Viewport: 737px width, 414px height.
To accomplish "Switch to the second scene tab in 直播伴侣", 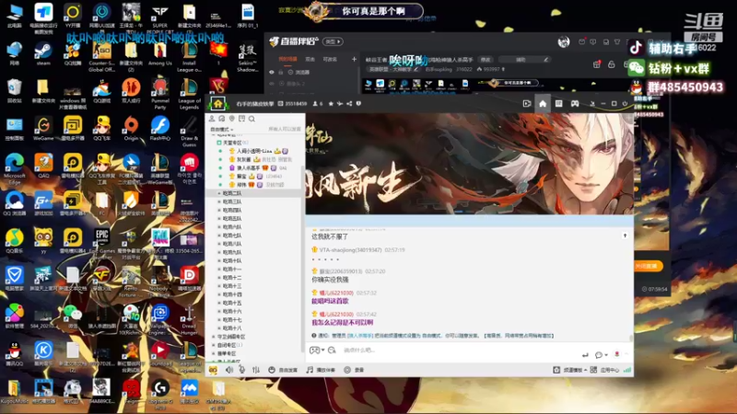I will click(x=310, y=59).
